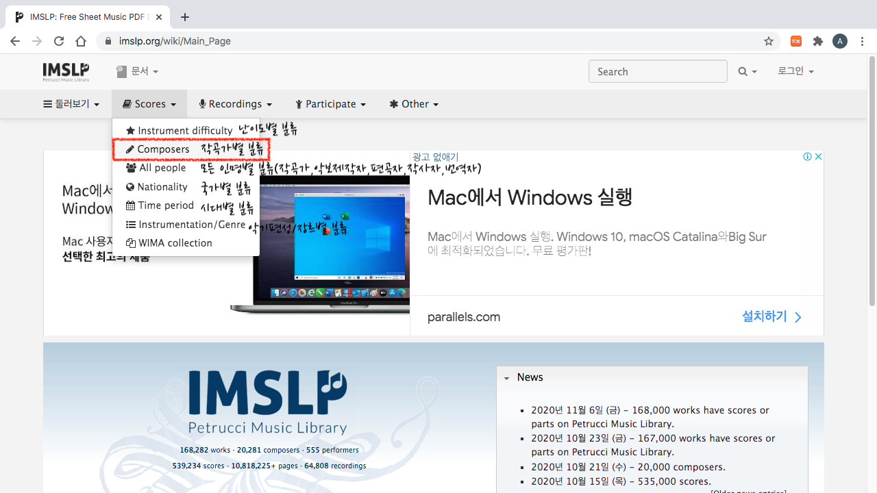Collapse the News section triangle
This screenshot has width=877, height=493.
click(x=506, y=378)
